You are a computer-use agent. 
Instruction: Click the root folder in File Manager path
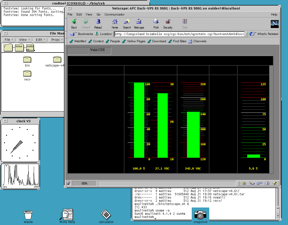[8, 47]
